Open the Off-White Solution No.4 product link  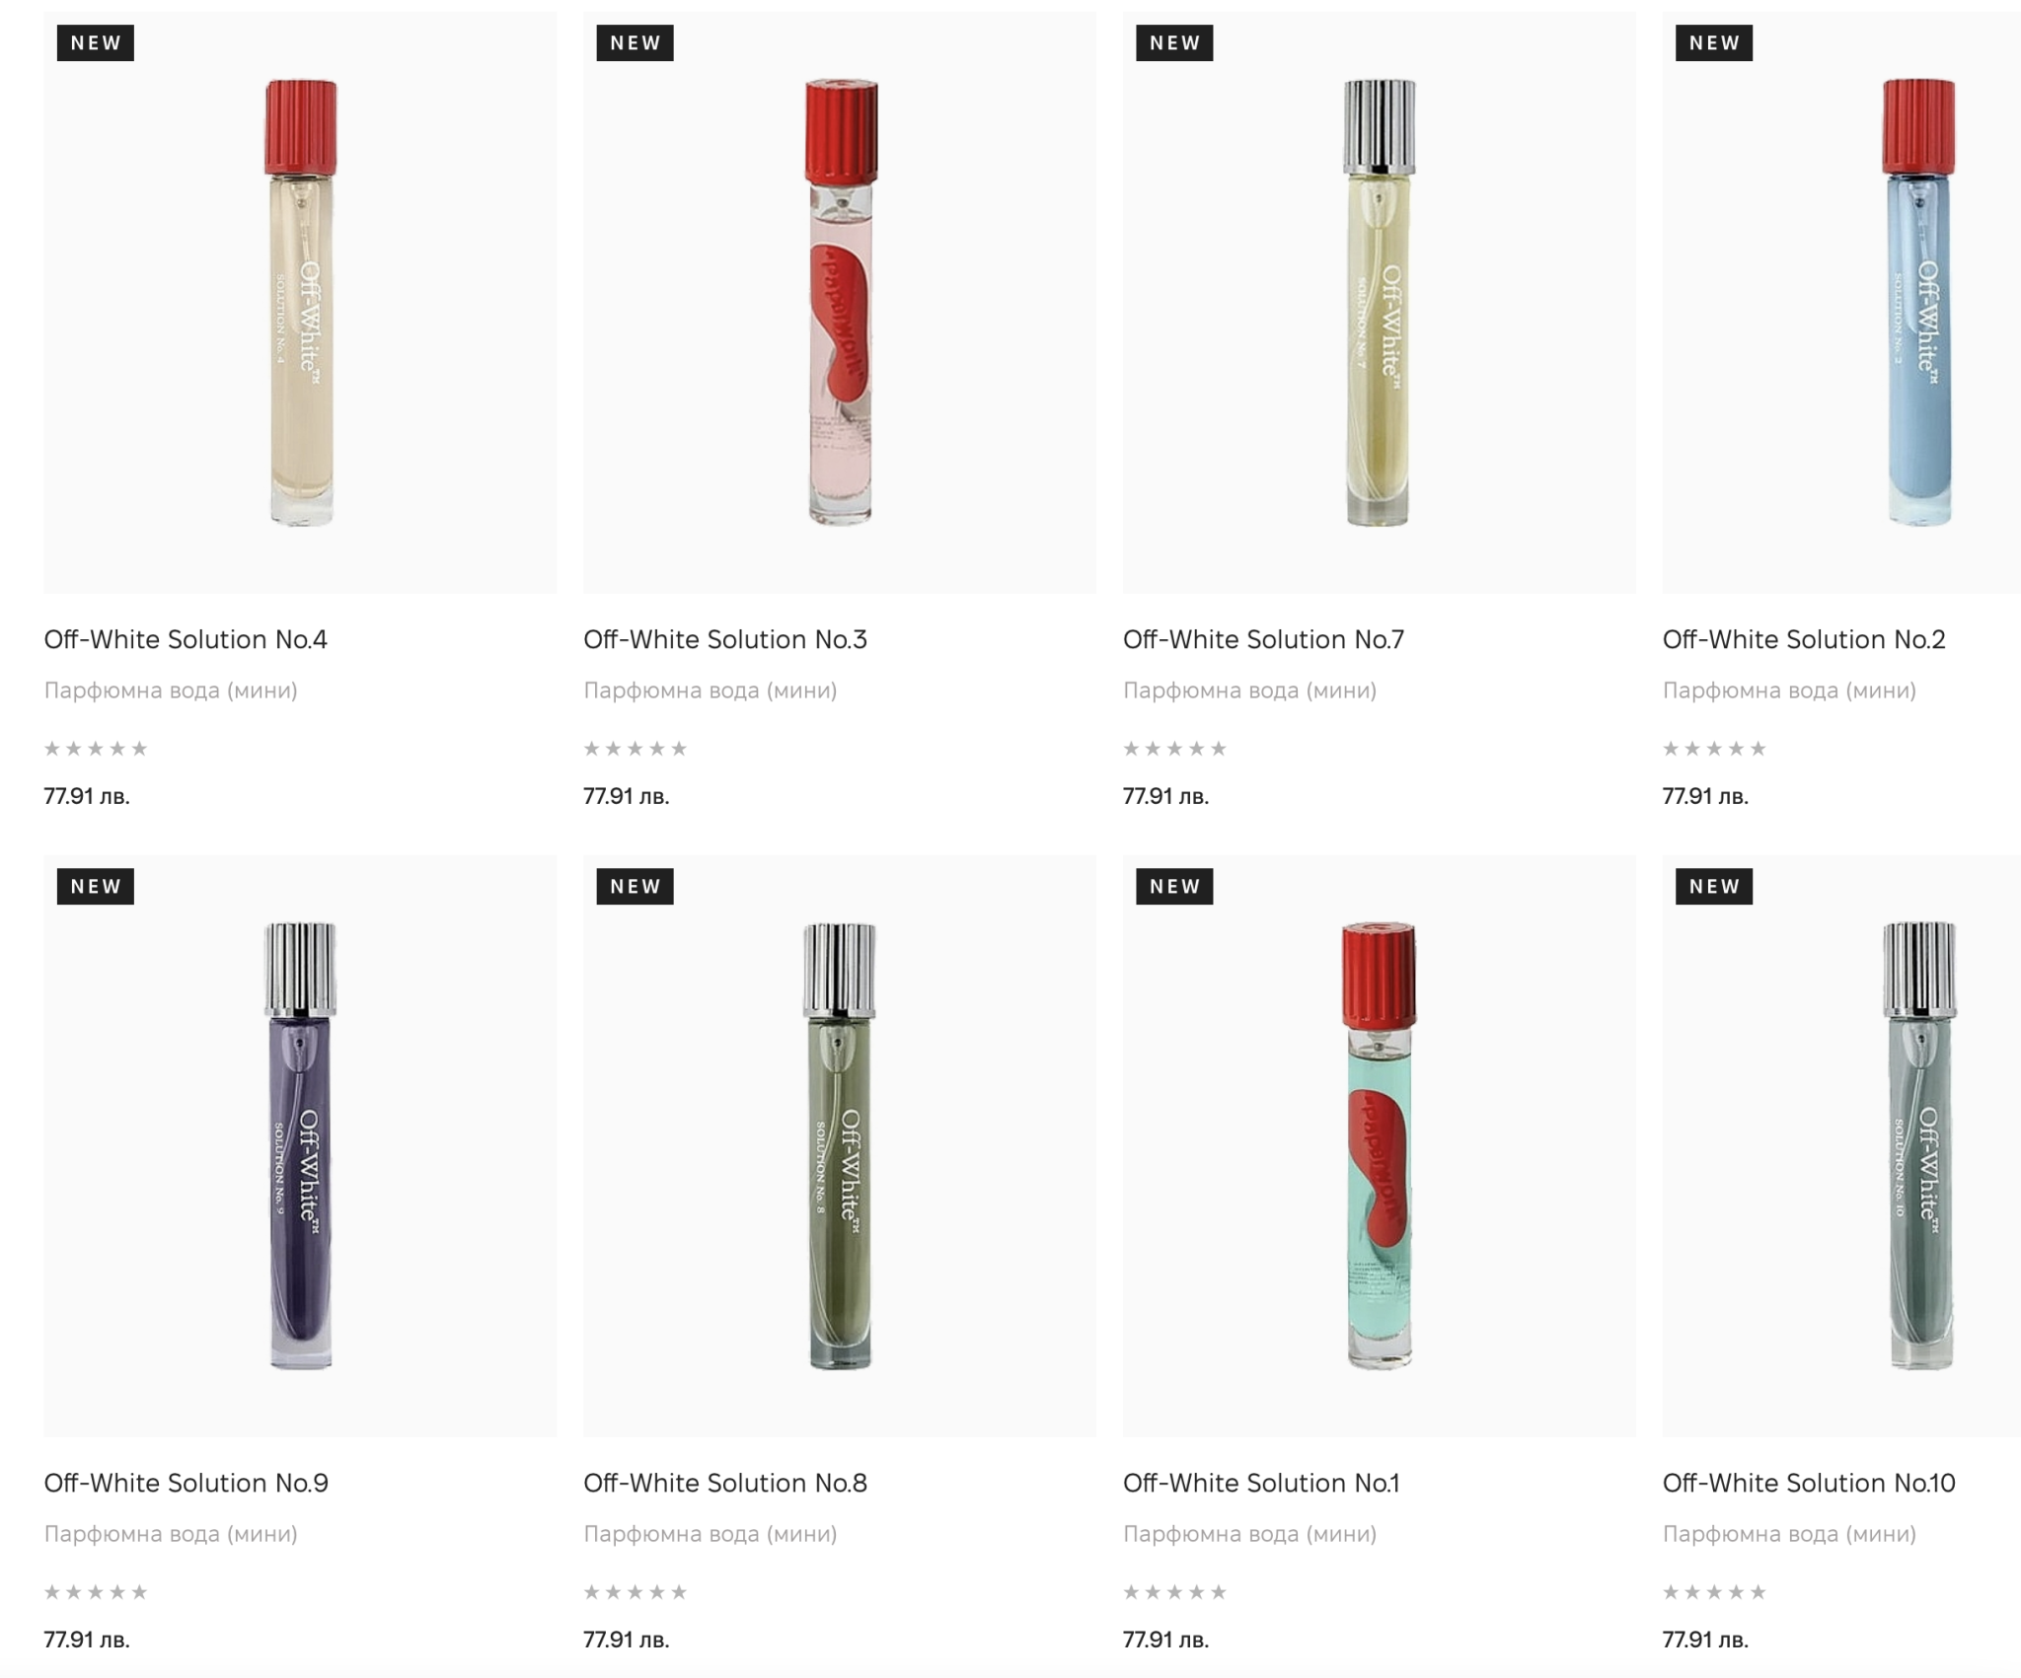[x=186, y=639]
